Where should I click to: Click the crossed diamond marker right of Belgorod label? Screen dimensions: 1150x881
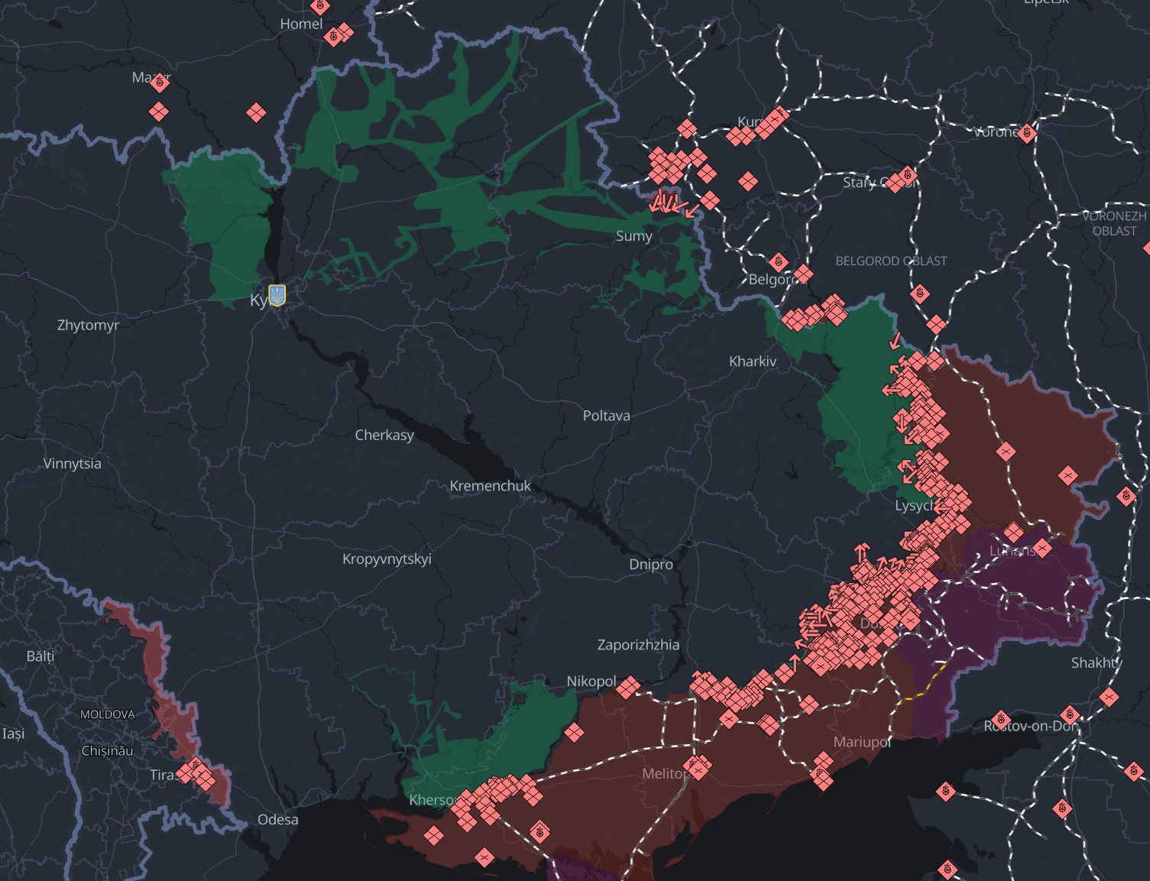point(803,274)
